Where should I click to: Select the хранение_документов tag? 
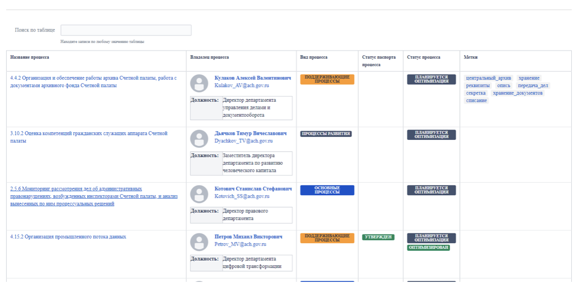coord(518,93)
